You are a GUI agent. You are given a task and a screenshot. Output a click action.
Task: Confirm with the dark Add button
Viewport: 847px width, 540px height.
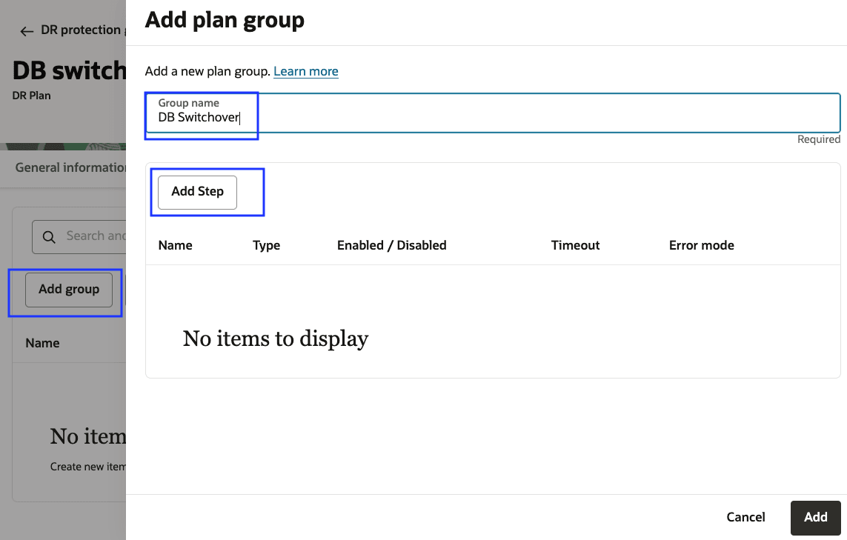tap(815, 517)
